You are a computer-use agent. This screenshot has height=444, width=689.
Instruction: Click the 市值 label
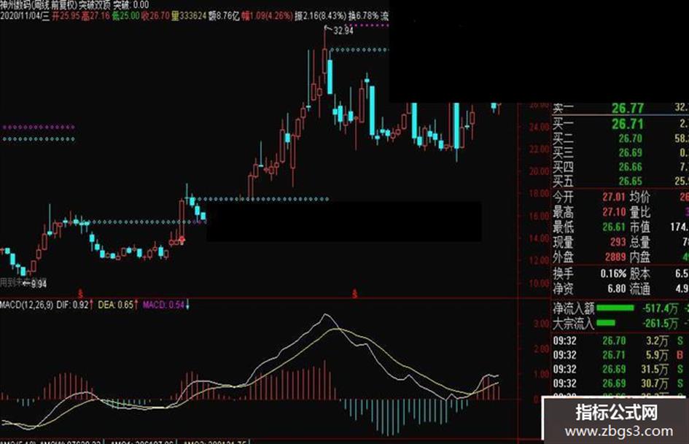(640, 227)
